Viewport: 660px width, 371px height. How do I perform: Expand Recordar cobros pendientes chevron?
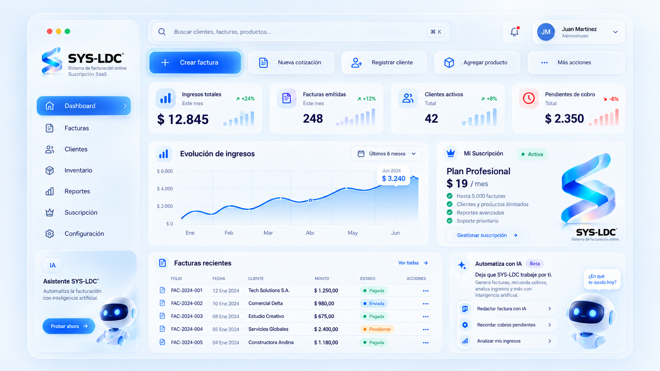tap(549, 325)
